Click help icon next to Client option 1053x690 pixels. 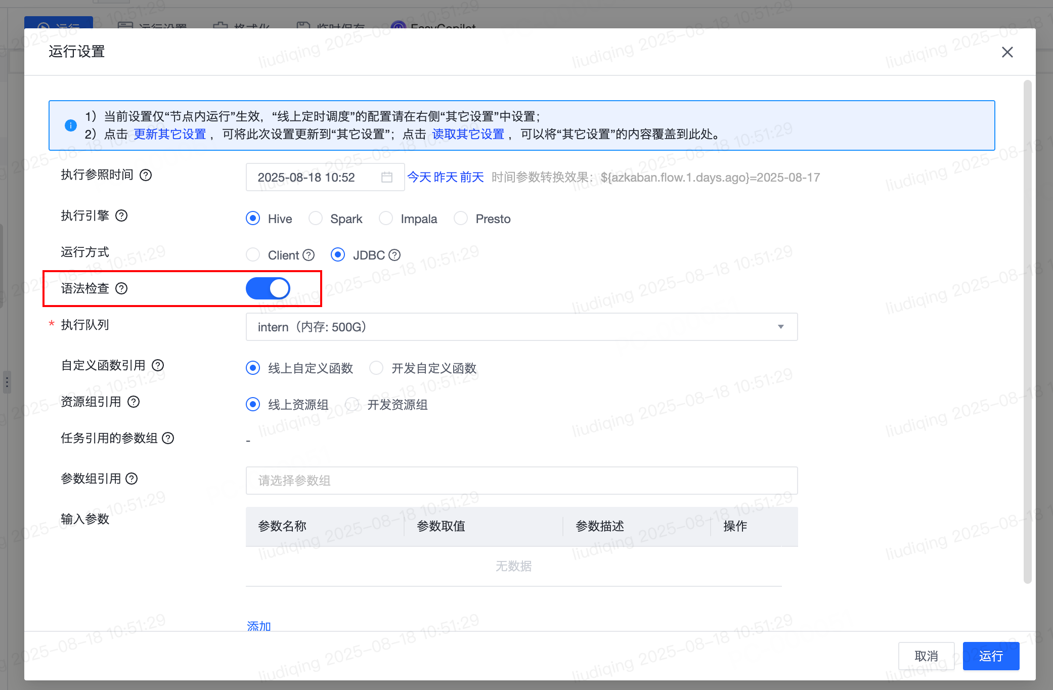(309, 255)
